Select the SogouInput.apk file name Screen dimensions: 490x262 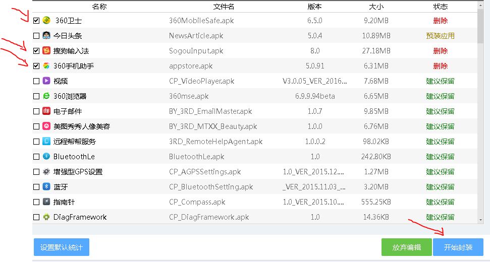[196, 51]
